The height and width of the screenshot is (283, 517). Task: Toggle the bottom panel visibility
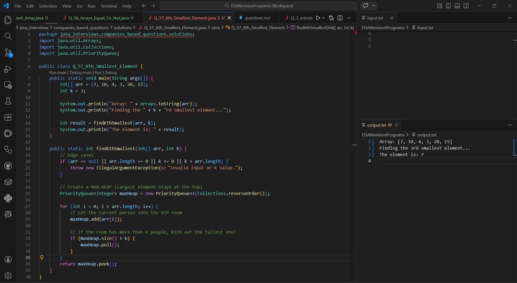(457, 6)
